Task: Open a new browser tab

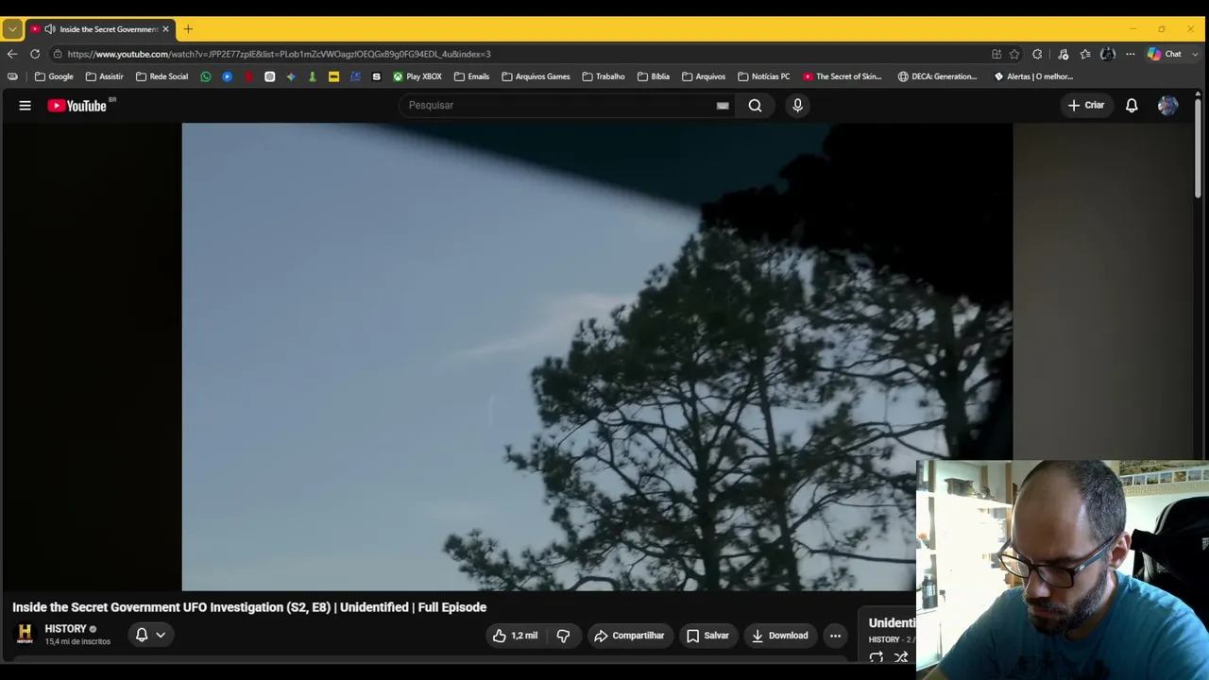Action: tap(188, 29)
